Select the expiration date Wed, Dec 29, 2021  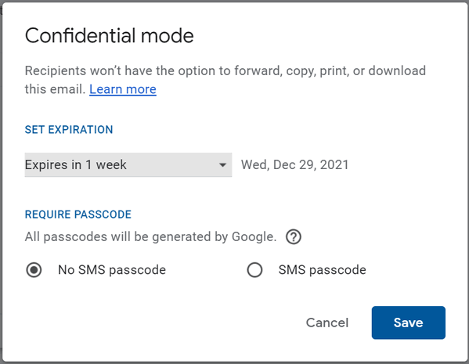[295, 165]
